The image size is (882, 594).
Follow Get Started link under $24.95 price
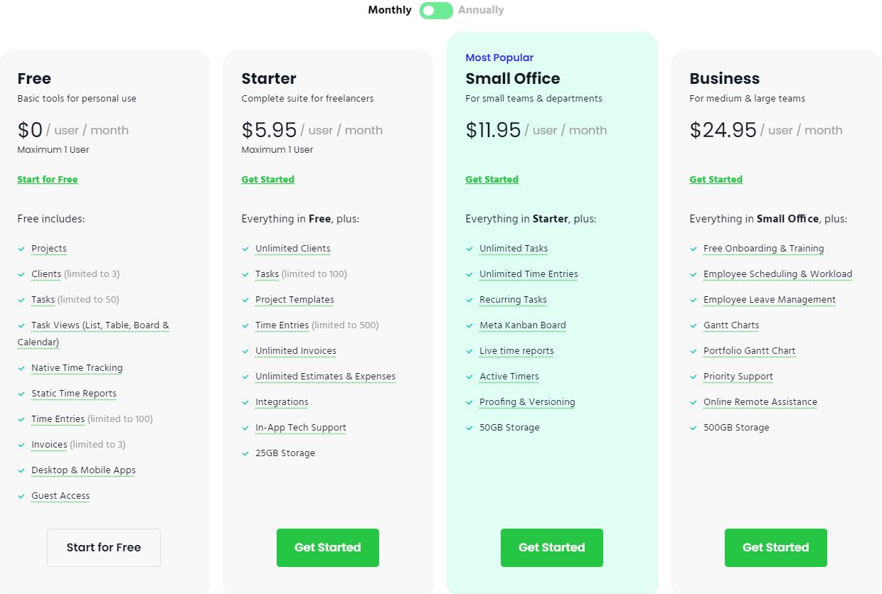coord(716,180)
